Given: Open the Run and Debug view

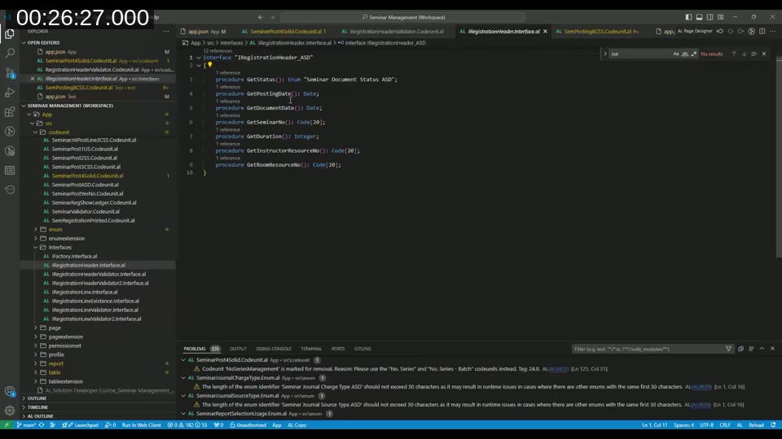Looking at the screenshot, I should tap(10, 92).
